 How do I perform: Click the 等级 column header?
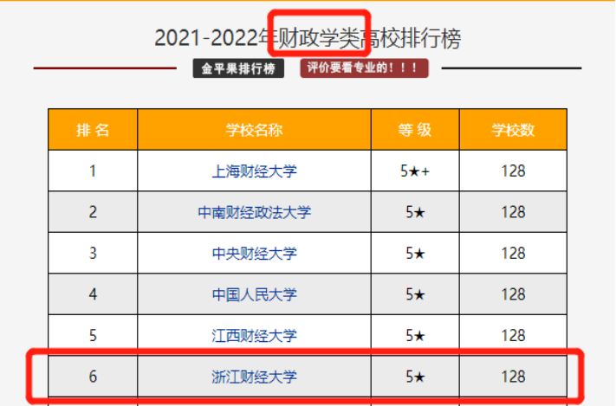click(415, 130)
